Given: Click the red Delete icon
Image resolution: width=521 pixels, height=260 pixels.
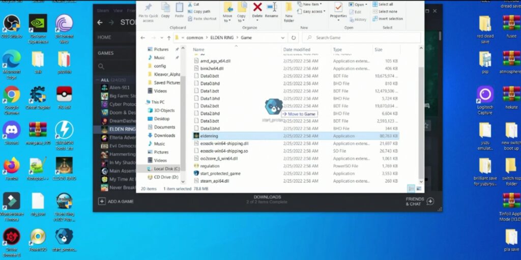Looking at the screenshot, I should click(x=257, y=7).
